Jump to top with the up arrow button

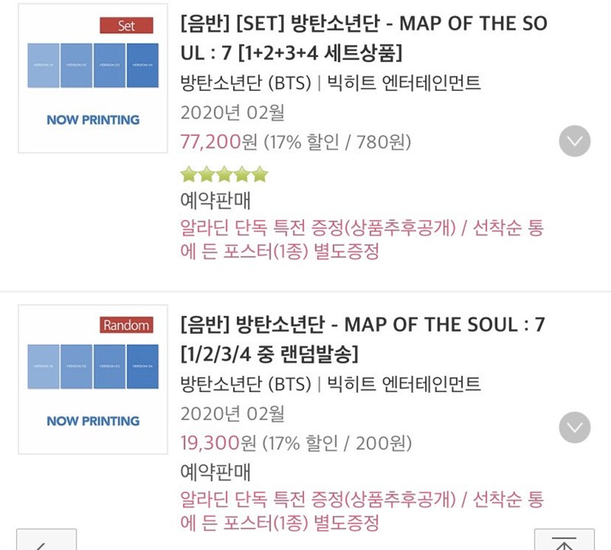coord(564,539)
